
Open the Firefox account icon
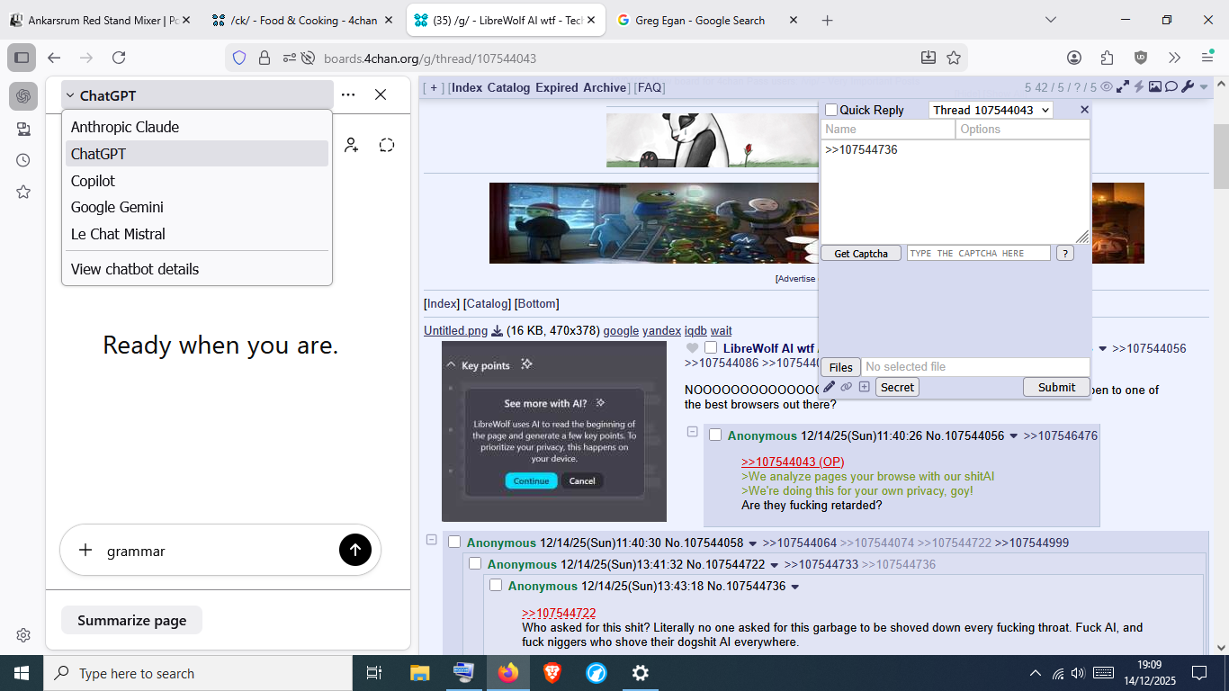(x=1074, y=58)
